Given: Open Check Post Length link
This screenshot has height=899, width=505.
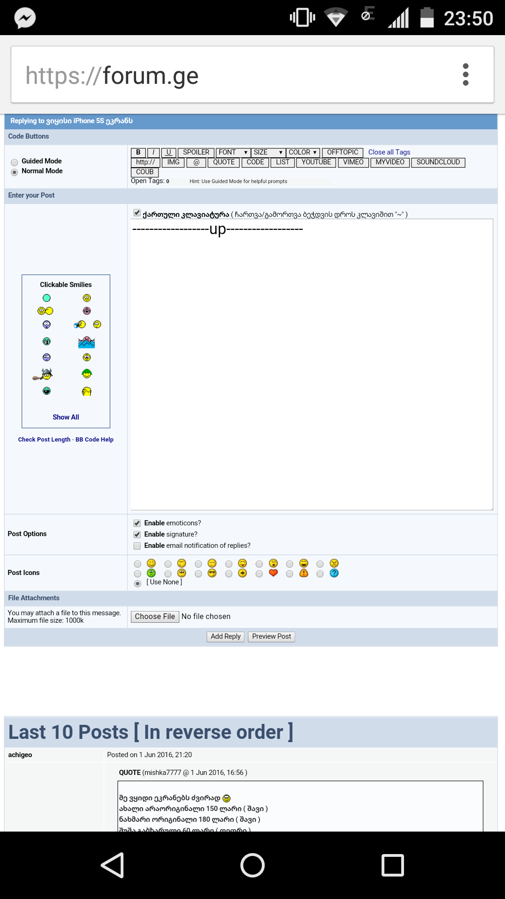Looking at the screenshot, I should [x=44, y=440].
